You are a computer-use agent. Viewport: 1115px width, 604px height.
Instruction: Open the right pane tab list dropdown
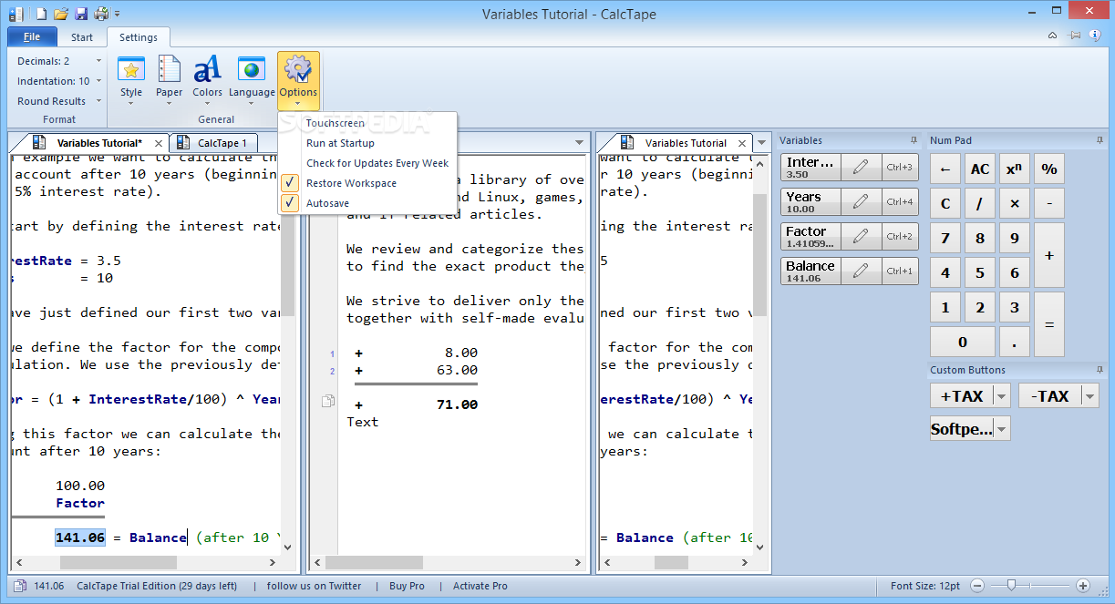tap(761, 143)
